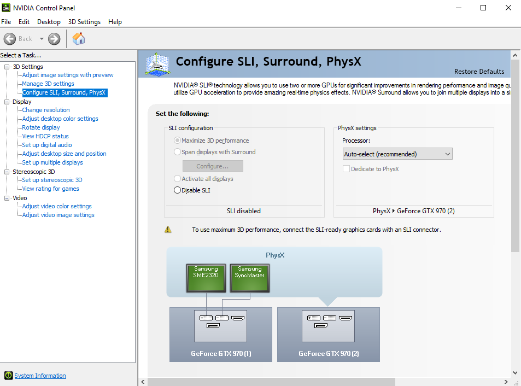The width and height of the screenshot is (521, 386).
Task: Select Maximize 3D performance radio button
Action: click(x=178, y=141)
